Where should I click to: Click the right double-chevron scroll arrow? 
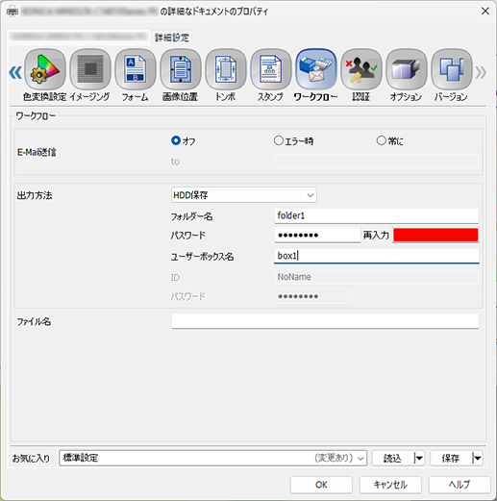click(x=481, y=72)
